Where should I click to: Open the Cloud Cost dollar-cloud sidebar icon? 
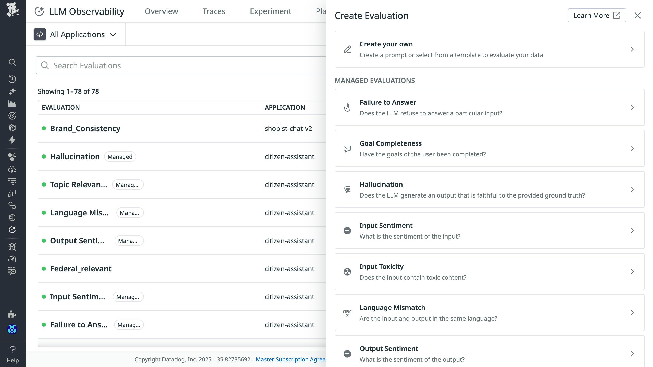point(12,169)
